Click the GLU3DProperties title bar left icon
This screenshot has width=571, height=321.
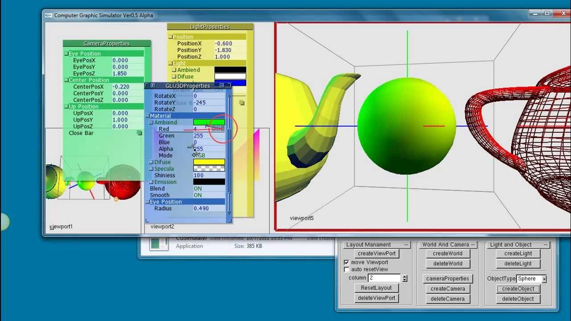pos(153,85)
